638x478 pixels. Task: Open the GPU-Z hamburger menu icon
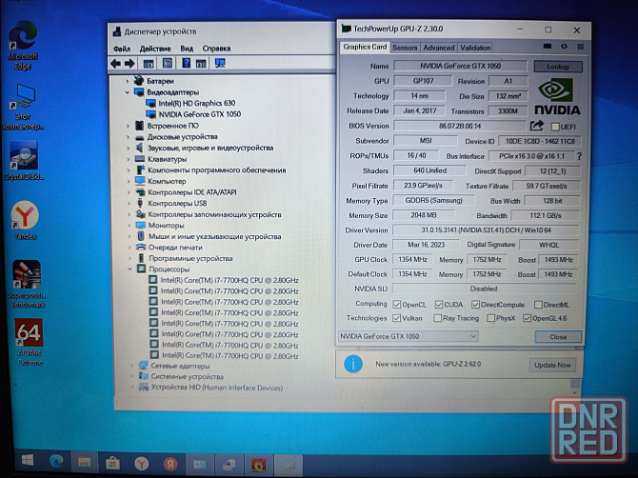[576, 47]
